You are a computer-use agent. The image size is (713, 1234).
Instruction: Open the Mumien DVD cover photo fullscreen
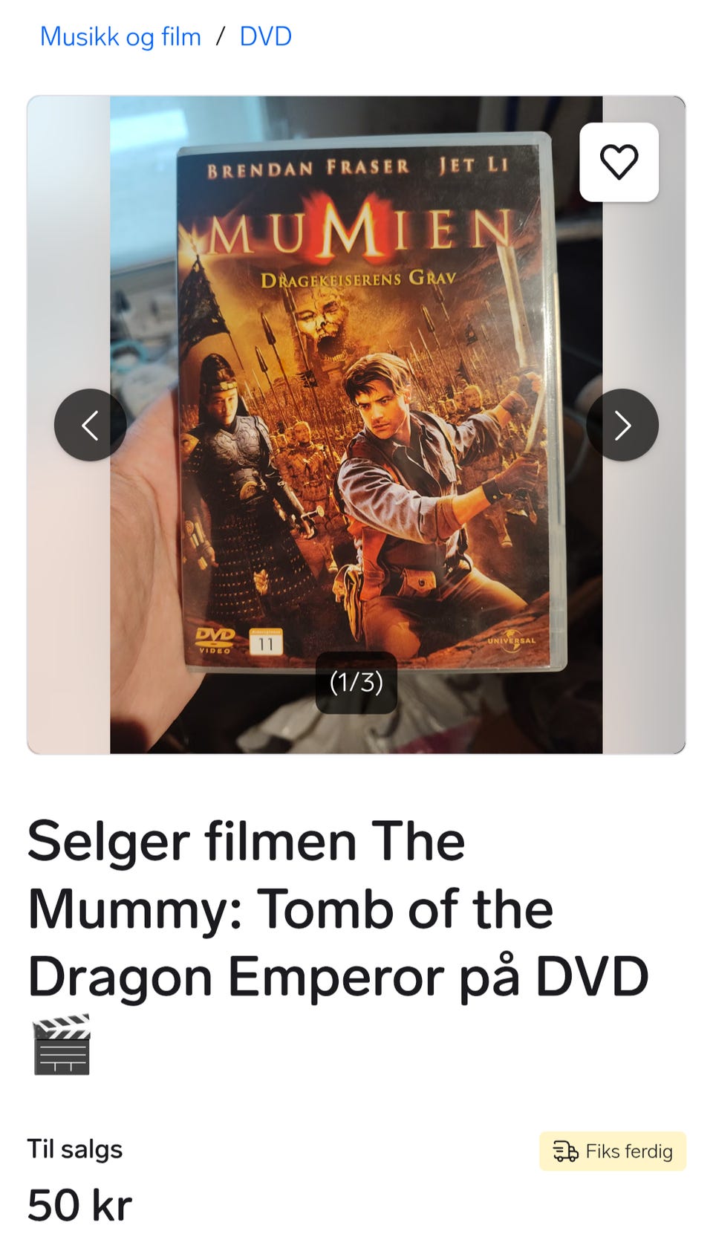tap(356, 424)
